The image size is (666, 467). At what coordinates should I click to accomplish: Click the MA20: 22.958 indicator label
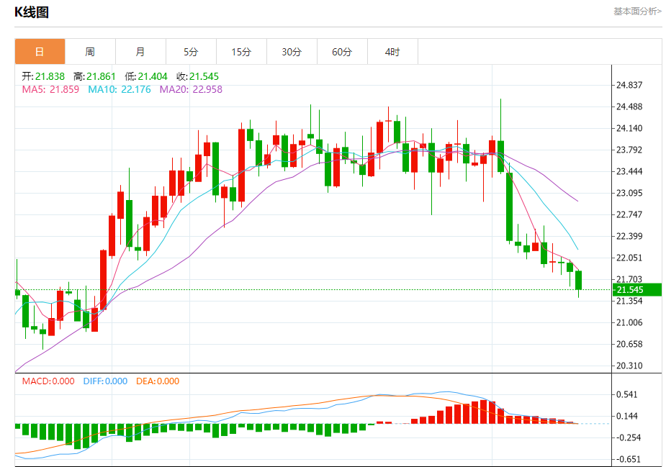click(191, 89)
